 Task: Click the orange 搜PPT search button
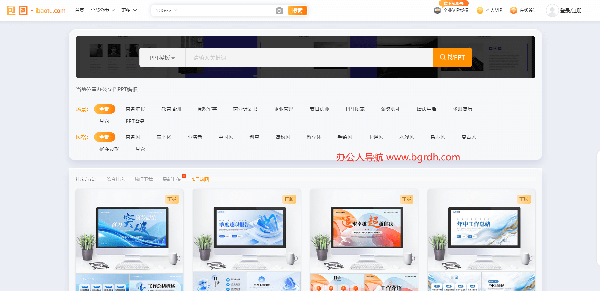pos(452,57)
